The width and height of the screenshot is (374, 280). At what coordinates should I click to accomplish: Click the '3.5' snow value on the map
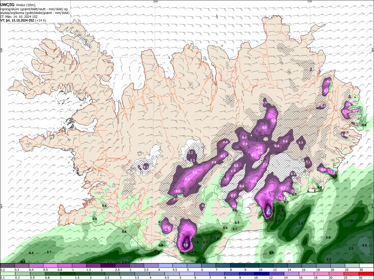[x=186, y=245]
